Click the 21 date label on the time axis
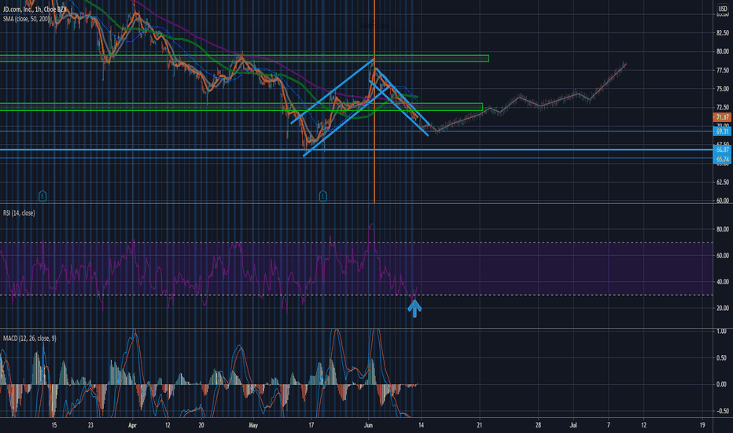 click(479, 425)
